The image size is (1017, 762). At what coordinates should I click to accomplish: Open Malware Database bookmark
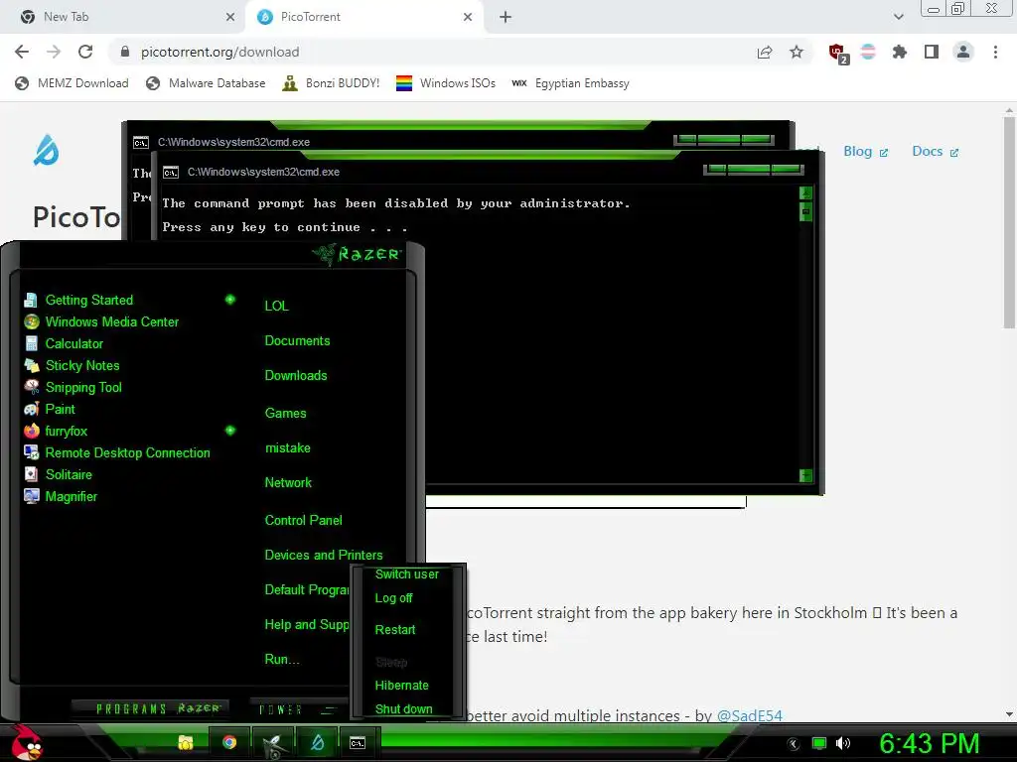207,83
